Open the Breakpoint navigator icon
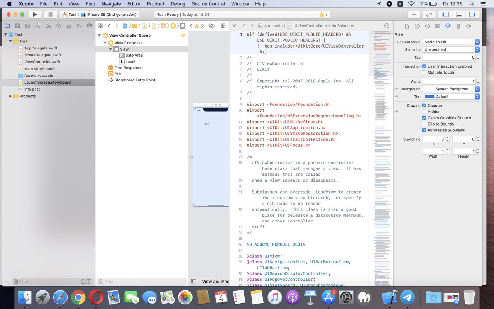The width and height of the screenshot is (494, 309). 79,26
